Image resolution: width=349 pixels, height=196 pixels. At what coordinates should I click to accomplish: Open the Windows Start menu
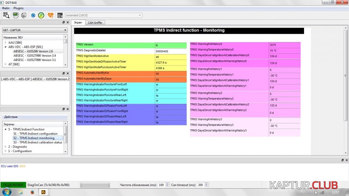click(x=7, y=192)
